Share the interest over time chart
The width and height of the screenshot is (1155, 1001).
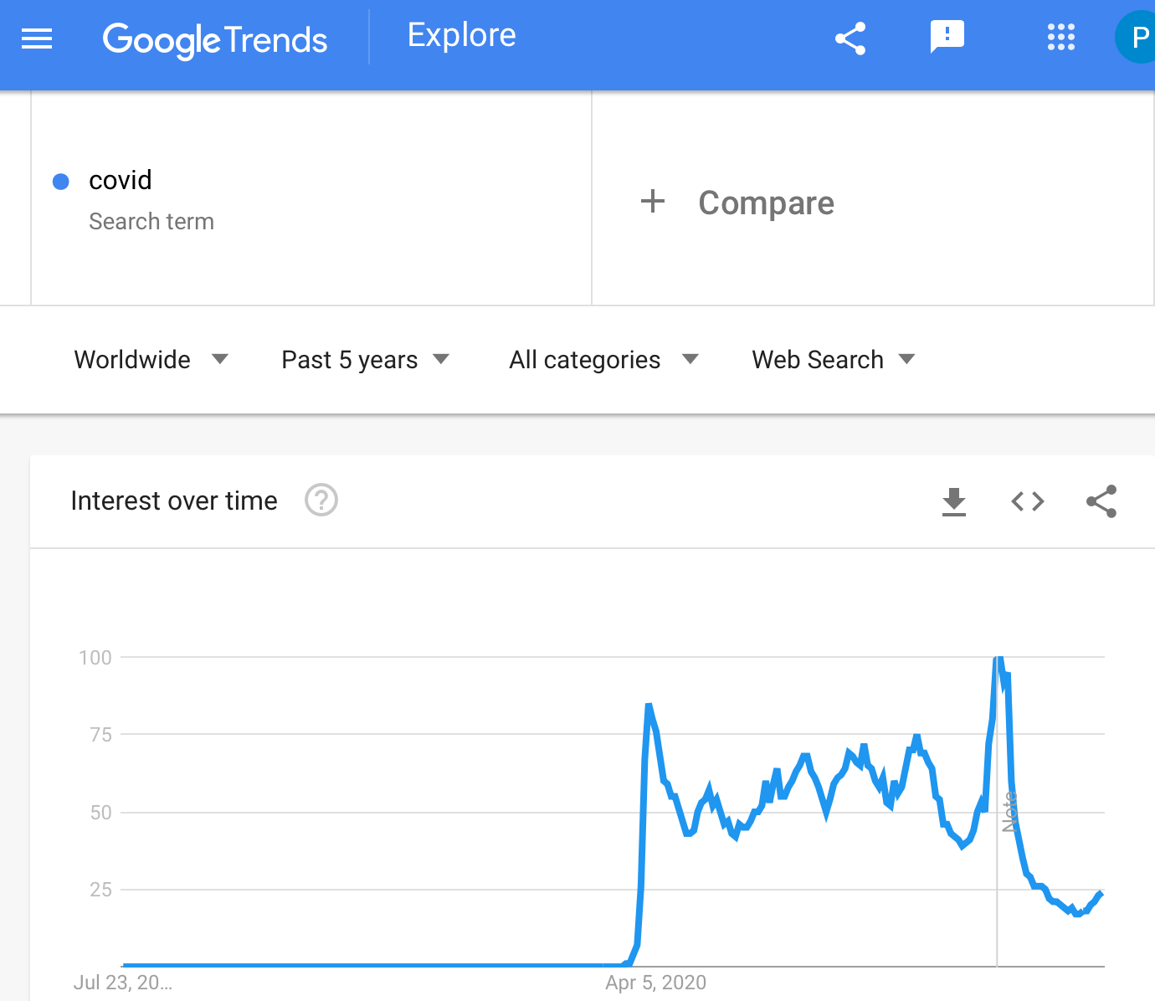click(1101, 501)
